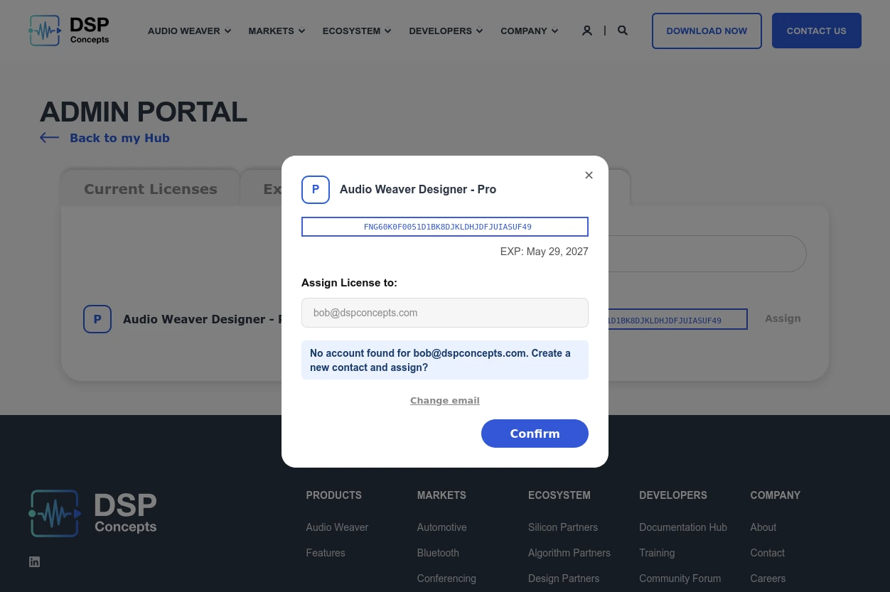Open the Audio Weaver footer link
This screenshot has width=890, height=592.
pyautogui.click(x=337, y=527)
